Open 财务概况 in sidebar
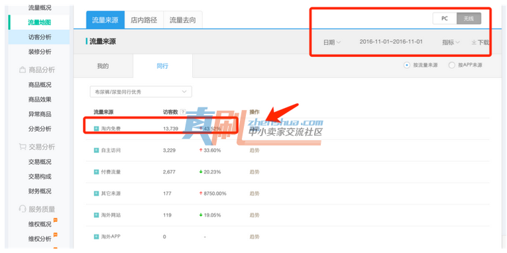Viewport: 507px width, 253px height. click(40, 191)
